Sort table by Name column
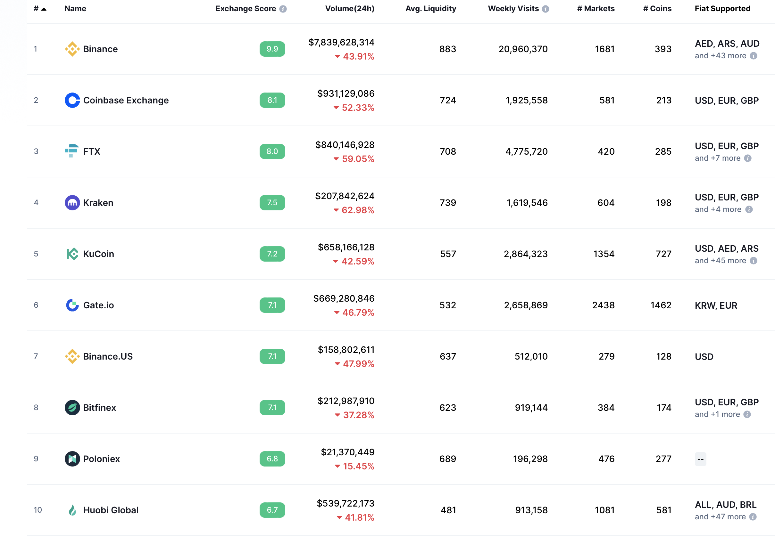 (x=75, y=9)
